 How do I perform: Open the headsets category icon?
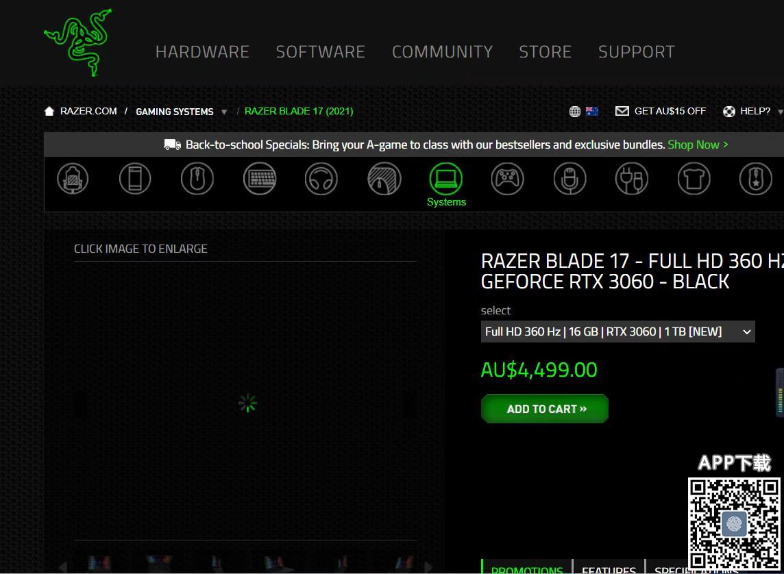pyautogui.click(x=321, y=179)
